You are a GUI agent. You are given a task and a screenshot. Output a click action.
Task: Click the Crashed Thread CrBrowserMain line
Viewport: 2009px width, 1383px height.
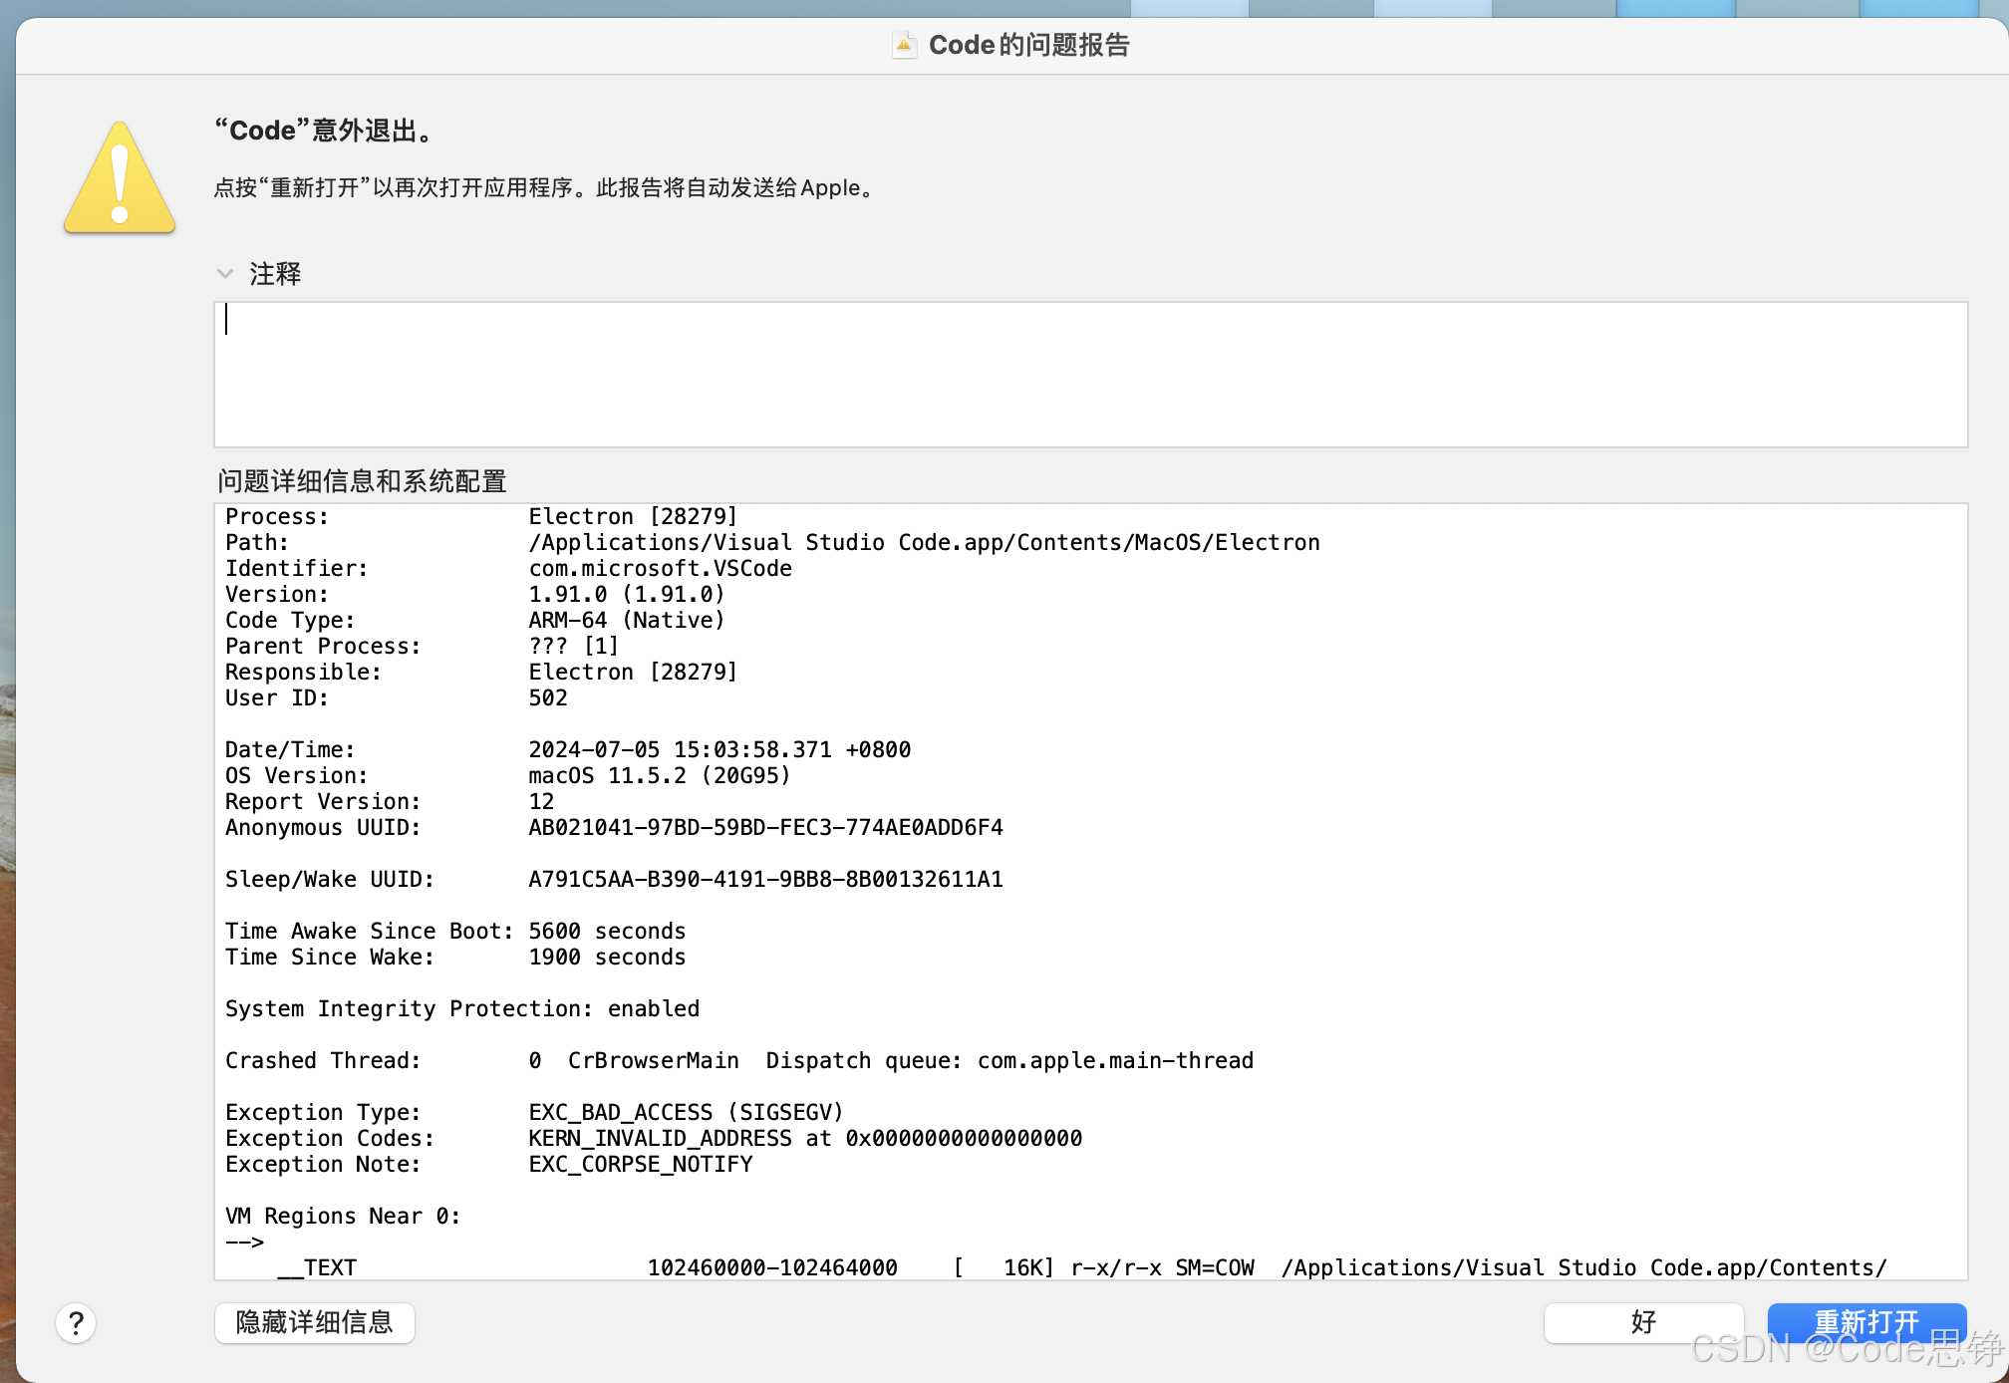click(739, 1060)
